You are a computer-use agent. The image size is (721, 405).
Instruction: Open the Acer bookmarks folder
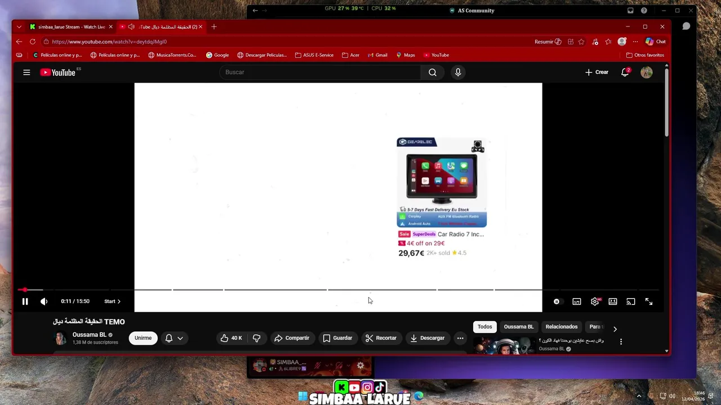coord(350,55)
